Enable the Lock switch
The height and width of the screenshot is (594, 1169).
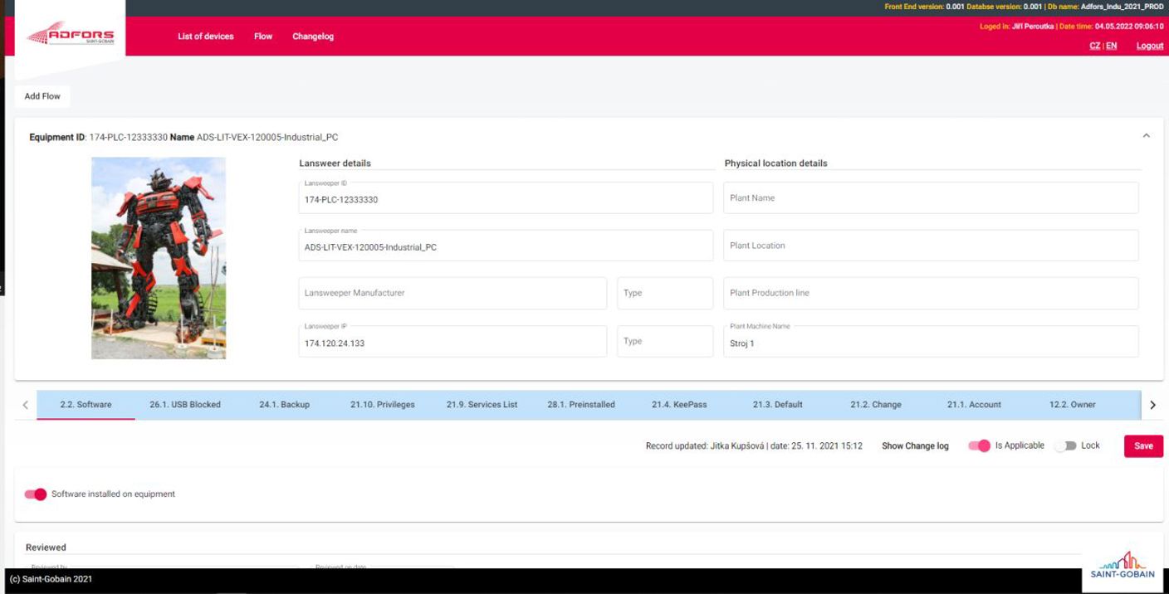(1065, 446)
